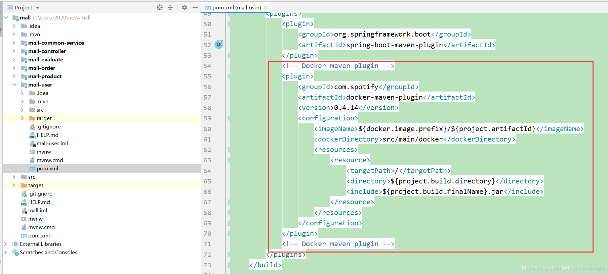Click the root pom.xml Maven icon
Image resolution: width=608 pixels, height=274 pixels.
coord(24,235)
